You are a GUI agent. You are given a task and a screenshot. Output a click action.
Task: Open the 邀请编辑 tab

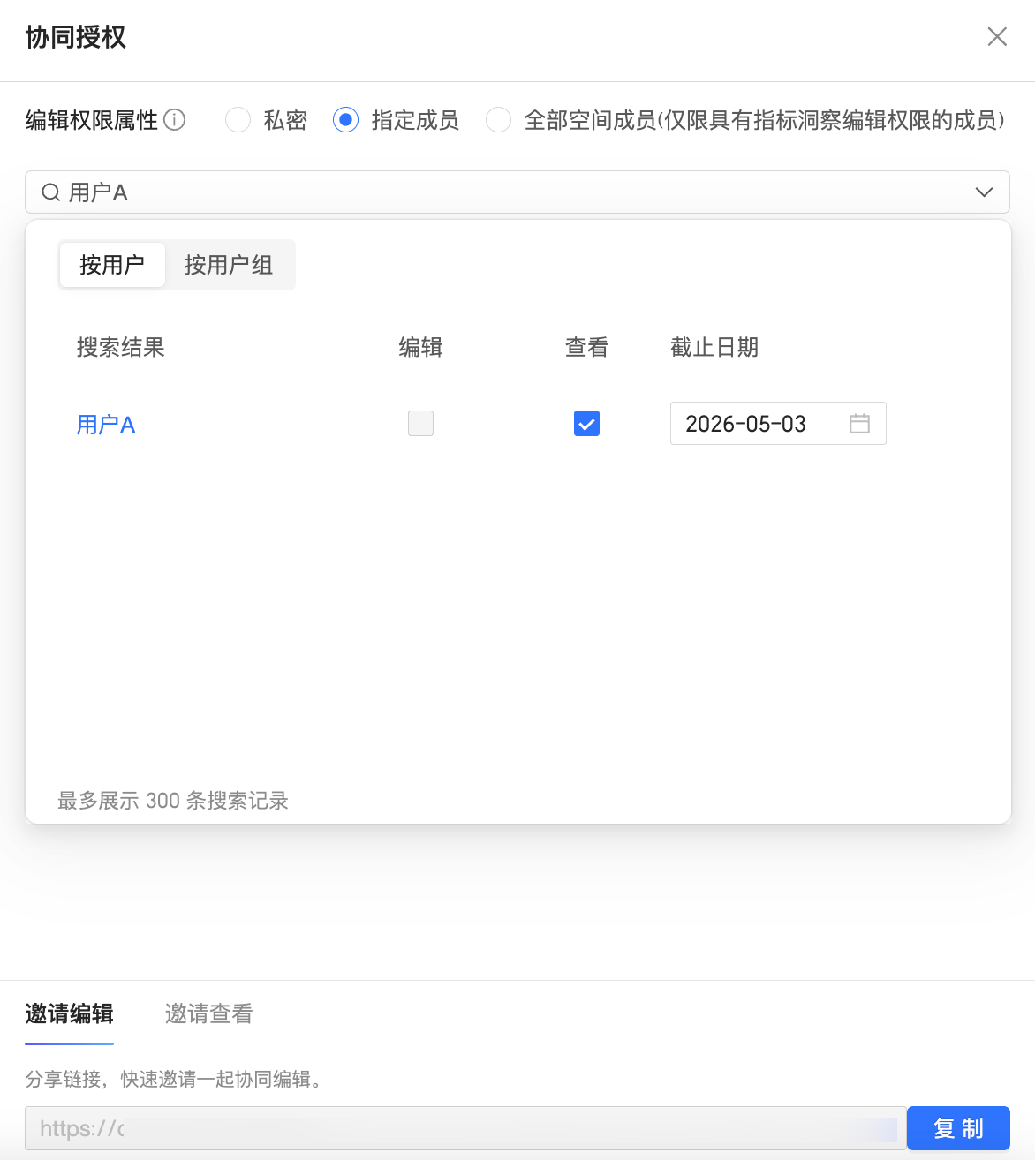pyautogui.click(x=68, y=1014)
